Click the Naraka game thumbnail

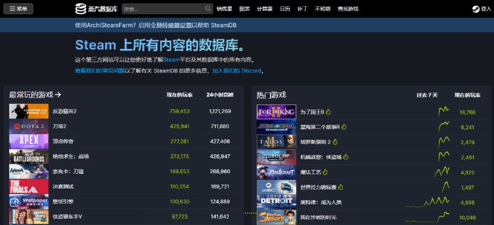(28, 172)
